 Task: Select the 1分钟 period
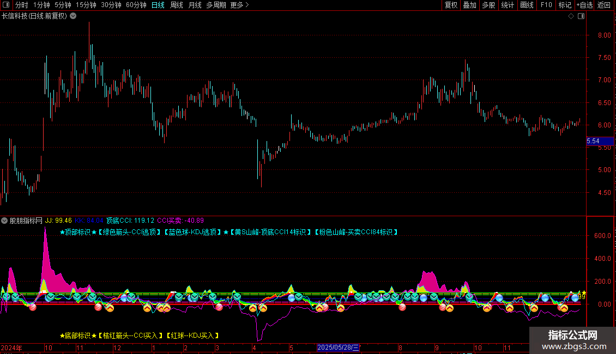[x=41, y=5]
